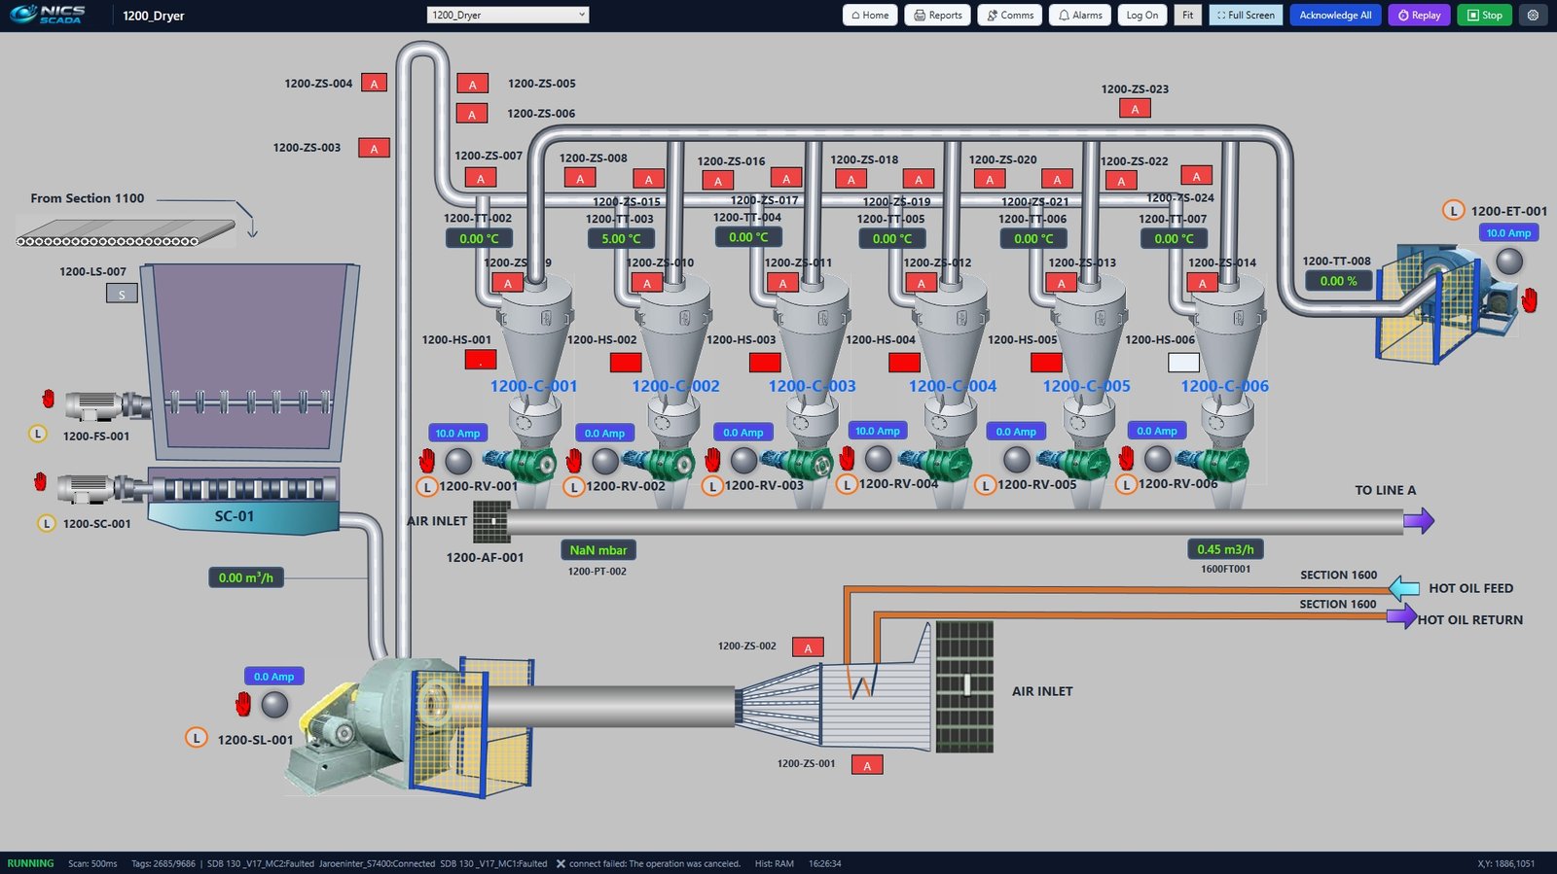Acknowledge All alarms
Screen dimensions: 1557x874
[1335, 15]
